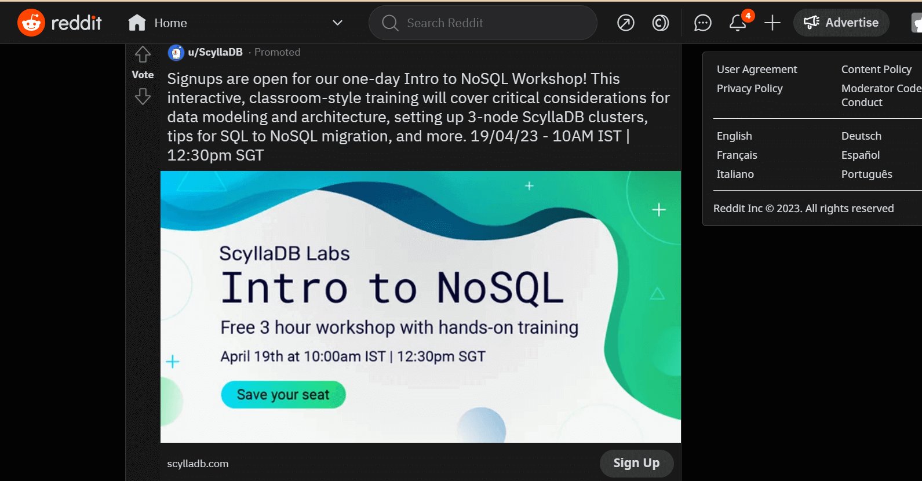Upvote the ScyllaDB promoted post
Image resolution: width=922 pixels, height=481 pixels.
point(143,53)
